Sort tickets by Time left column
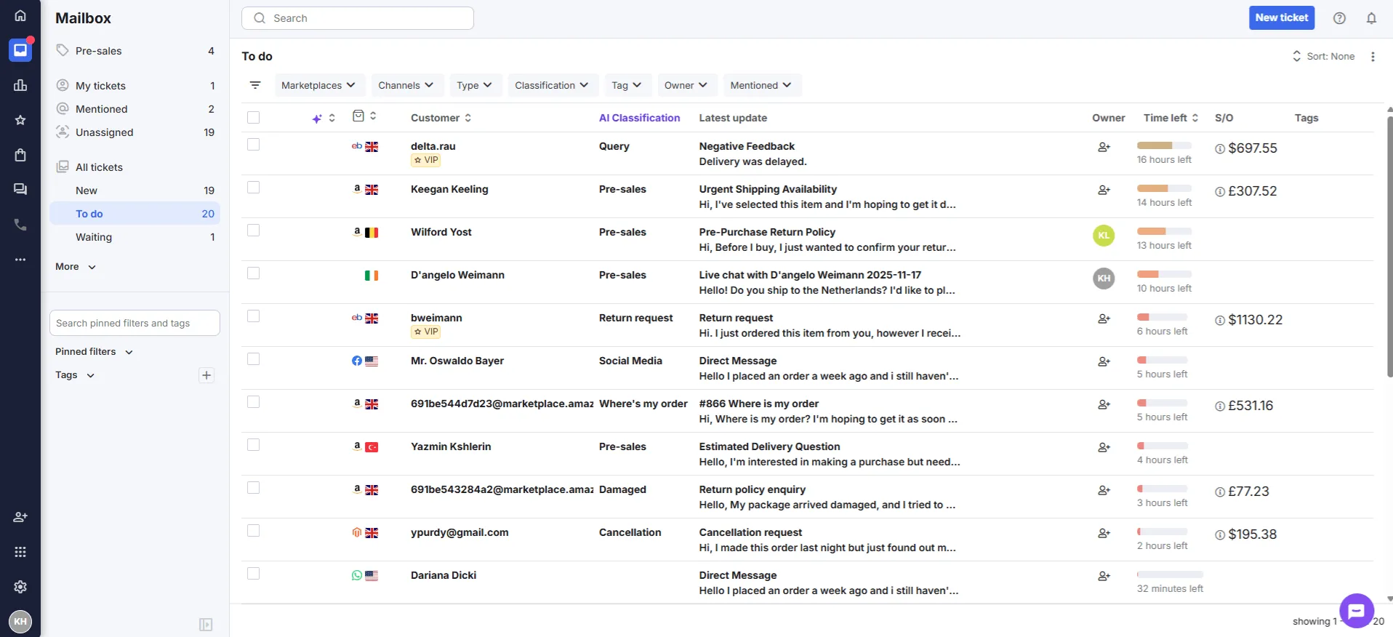The image size is (1393, 637). tap(1171, 118)
